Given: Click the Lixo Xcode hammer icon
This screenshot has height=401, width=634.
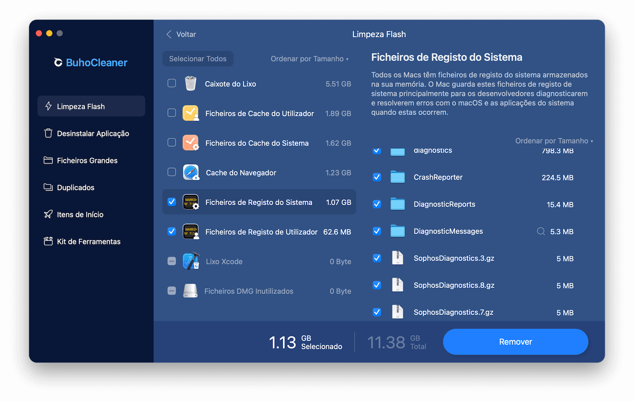Looking at the screenshot, I should pyautogui.click(x=191, y=261).
